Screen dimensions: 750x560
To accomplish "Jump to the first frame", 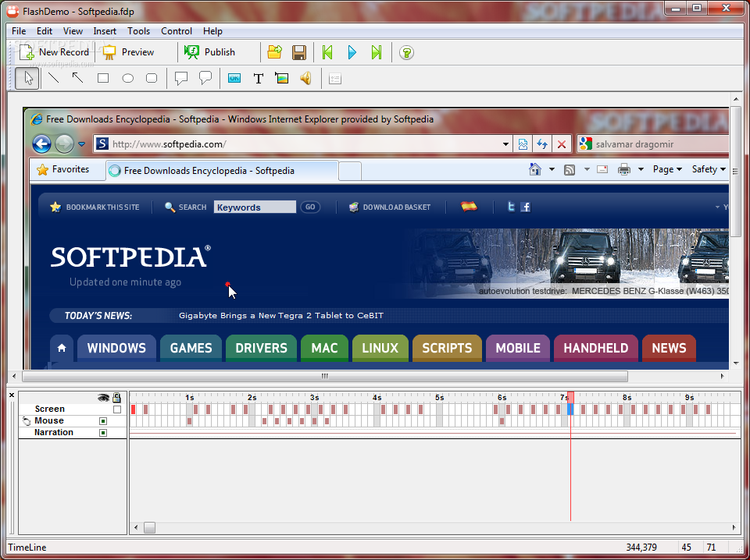I will 327,52.
